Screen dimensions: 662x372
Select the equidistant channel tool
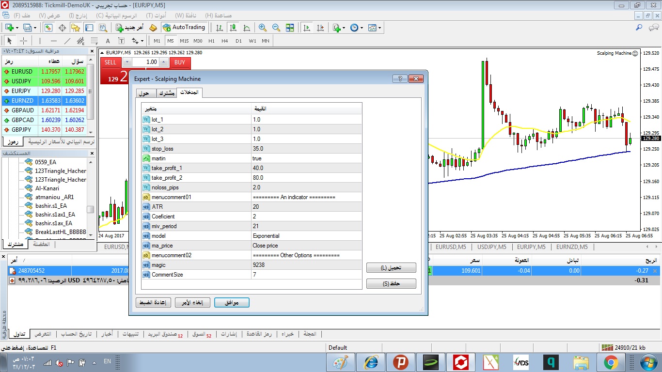(81, 41)
